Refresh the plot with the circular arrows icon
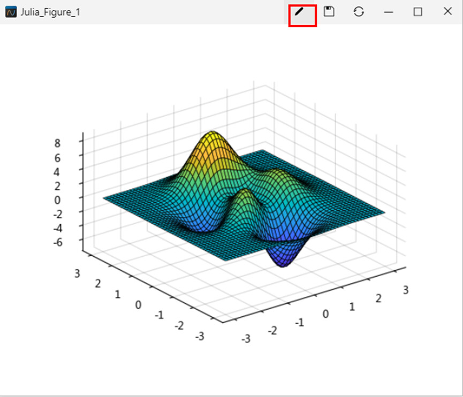 359,12
